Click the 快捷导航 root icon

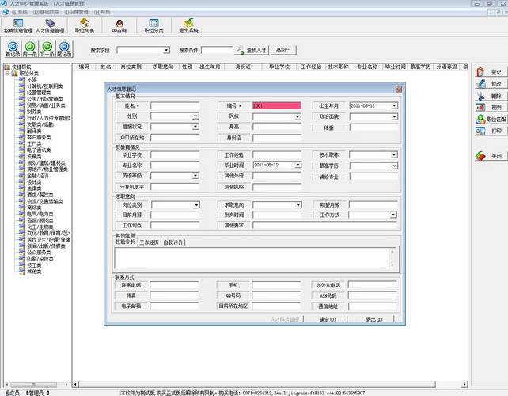tap(7, 67)
